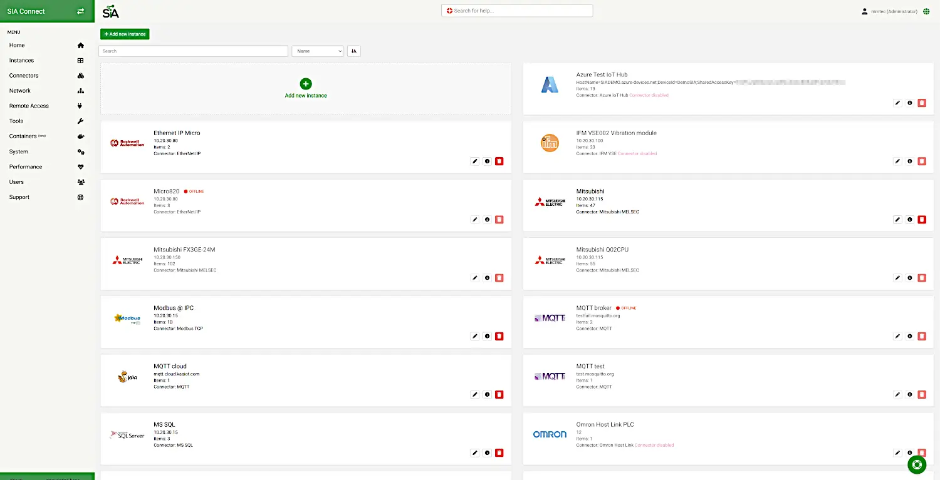Click the instance search field

coord(192,50)
